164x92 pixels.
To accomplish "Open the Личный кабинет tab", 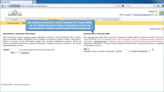I will (73, 20).
